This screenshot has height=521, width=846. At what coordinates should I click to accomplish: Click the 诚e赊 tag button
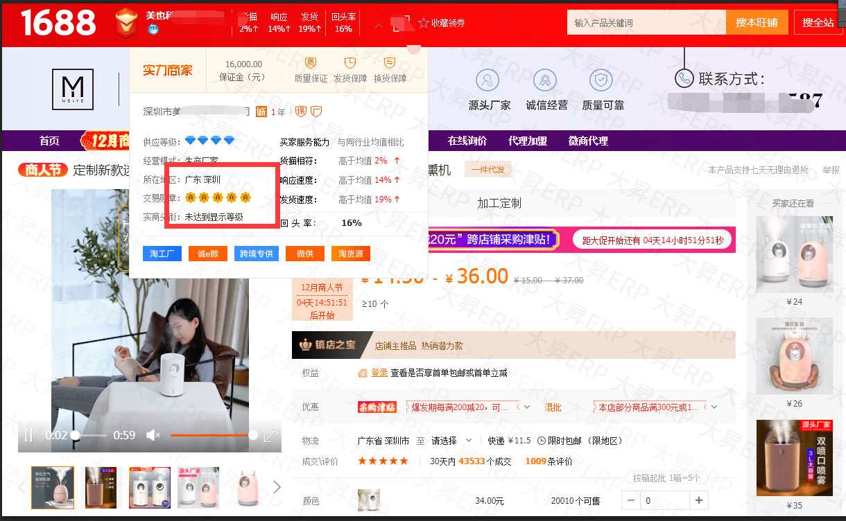coord(208,254)
